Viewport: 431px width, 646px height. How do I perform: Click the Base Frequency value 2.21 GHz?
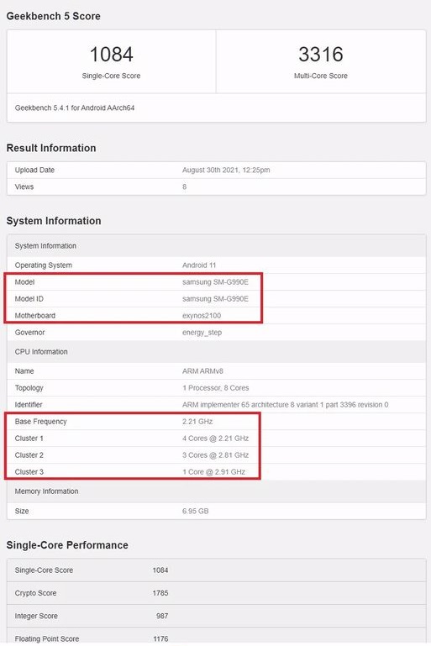point(197,422)
